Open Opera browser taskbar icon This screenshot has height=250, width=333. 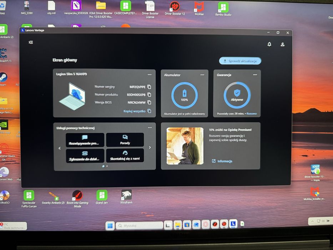click(205, 224)
